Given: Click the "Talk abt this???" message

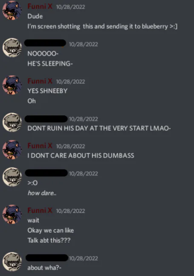Looking at the screenshot, I should [x=49, y=240].
